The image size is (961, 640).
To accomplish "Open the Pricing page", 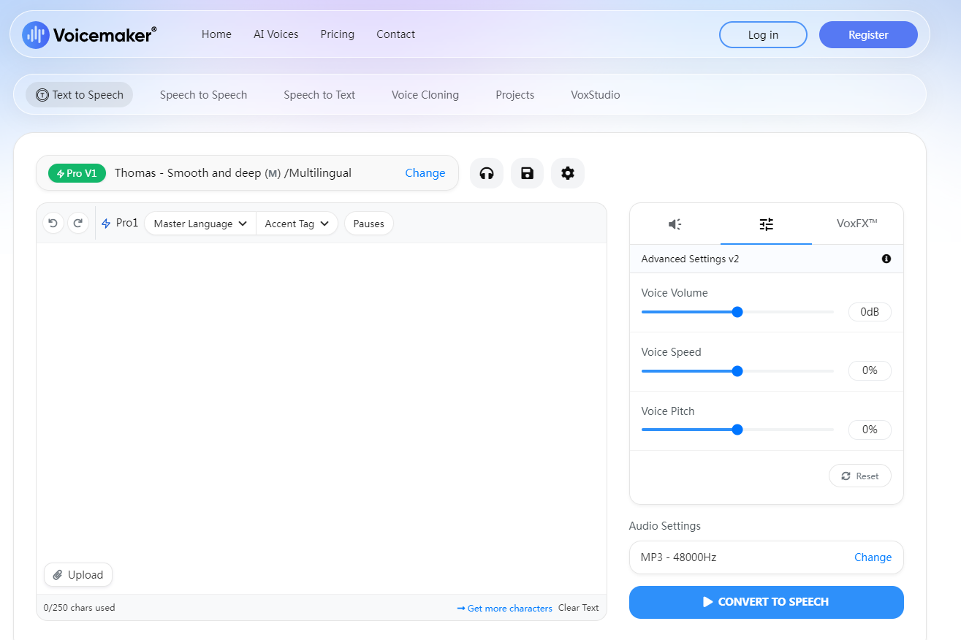I will point(338,34).
